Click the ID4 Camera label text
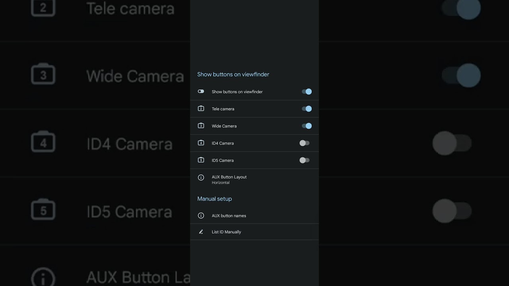The height and width of the screenshot is (286, 509). 223,143
